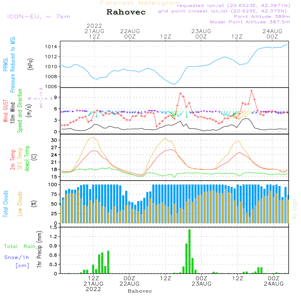Click the top '23AUG 00Z' time label
The image size is (301, 301).
(201, 34)
